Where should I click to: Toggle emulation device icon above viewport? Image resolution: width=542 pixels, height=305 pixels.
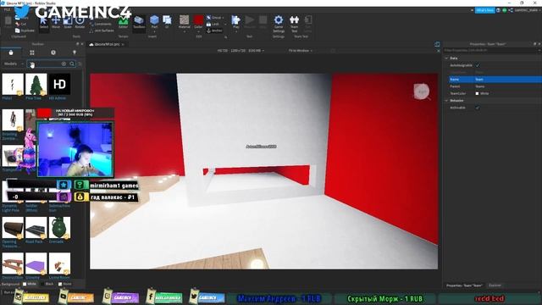(437, 44)
